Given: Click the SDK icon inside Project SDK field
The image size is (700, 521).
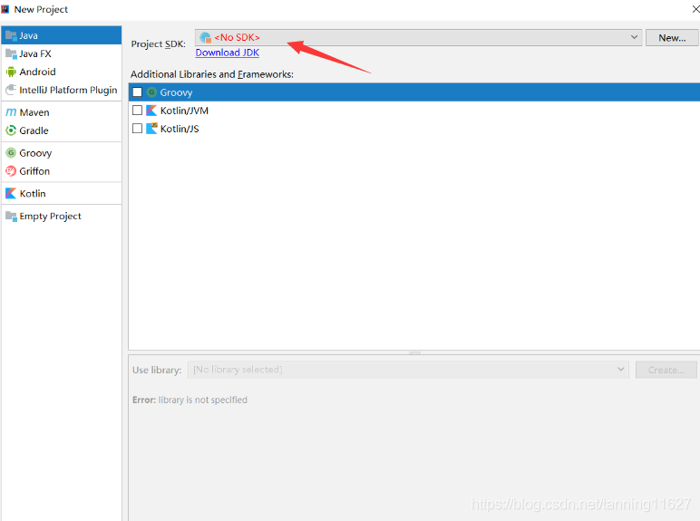Looking at the screenshot, I should pyautogui.click(x=206, y=37).
